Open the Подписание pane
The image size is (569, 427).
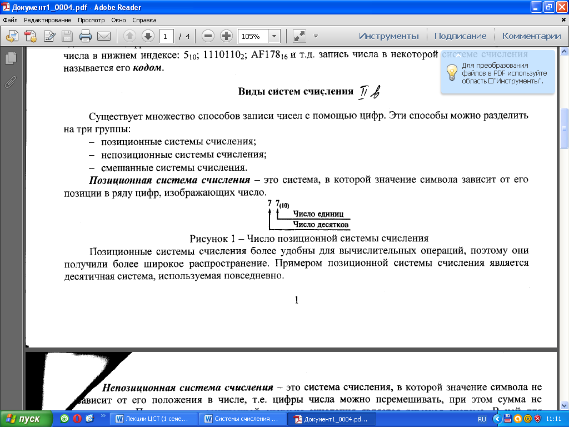tap(460, 36)
